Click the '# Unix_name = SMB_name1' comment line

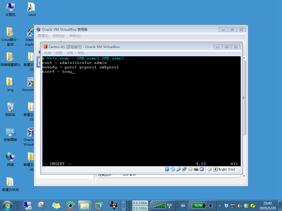pos(88,58)
